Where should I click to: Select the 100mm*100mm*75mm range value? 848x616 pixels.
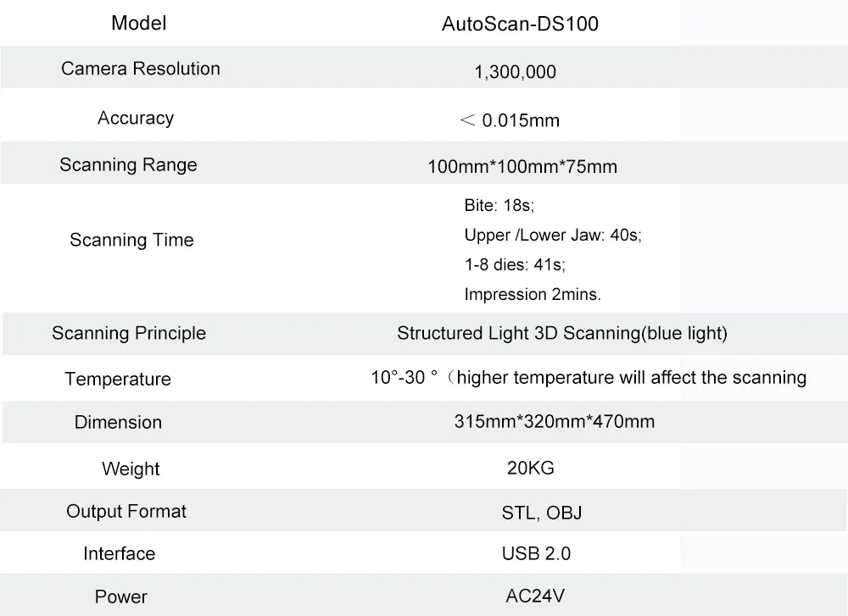[522, 167]
